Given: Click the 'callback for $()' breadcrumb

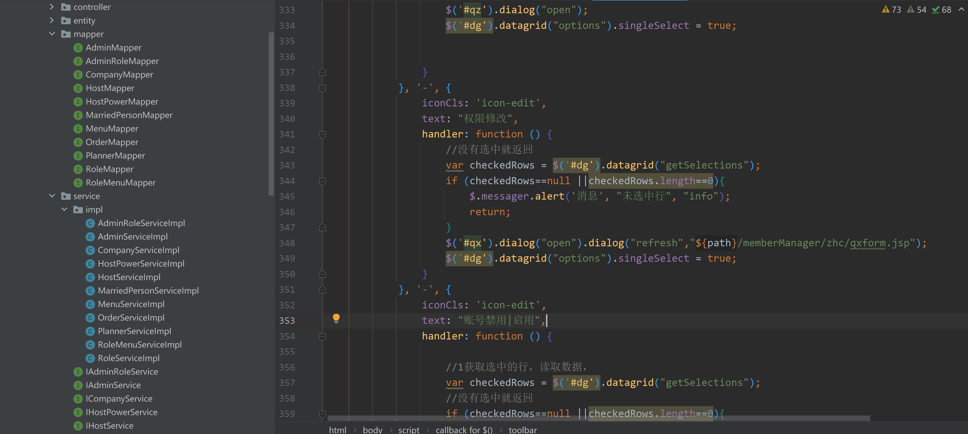Looking at the screenshot, I should (x=464, y=430).
